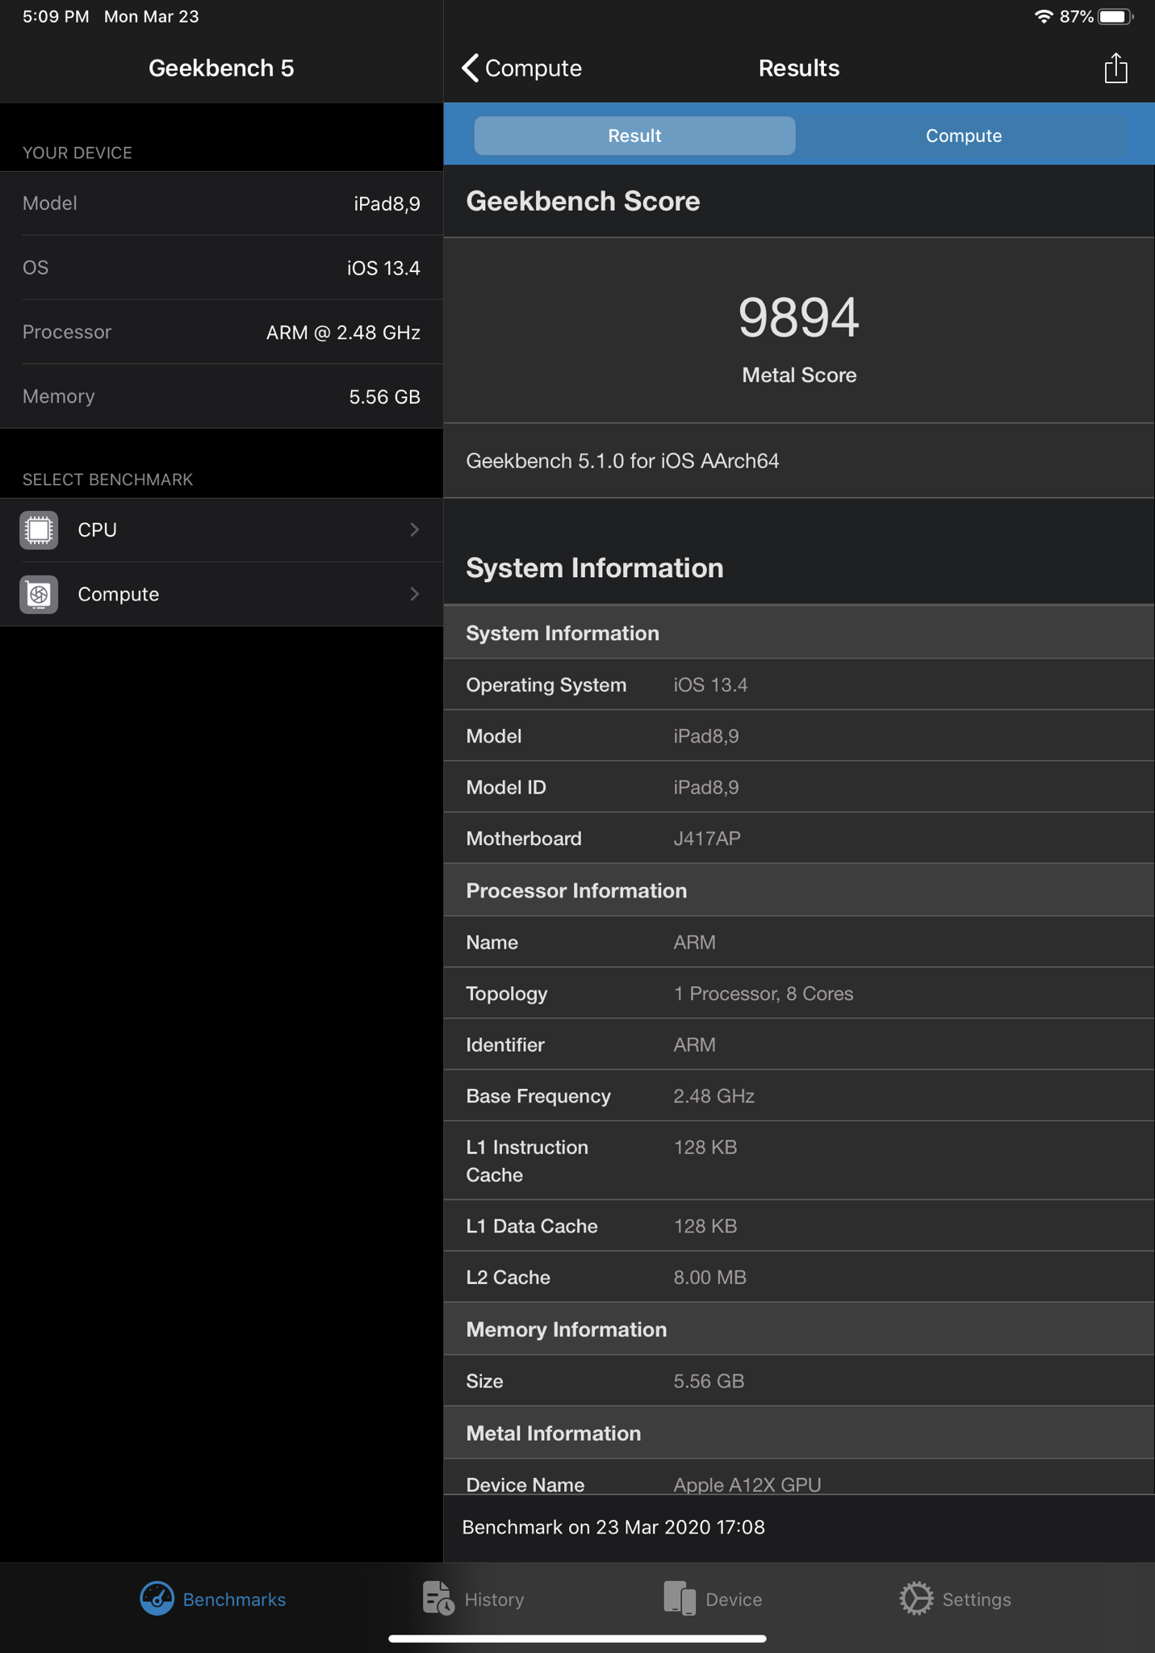1155x1653 pixels.
Task: Select the Motherboard J417AP row
Action: coord(799,839)
